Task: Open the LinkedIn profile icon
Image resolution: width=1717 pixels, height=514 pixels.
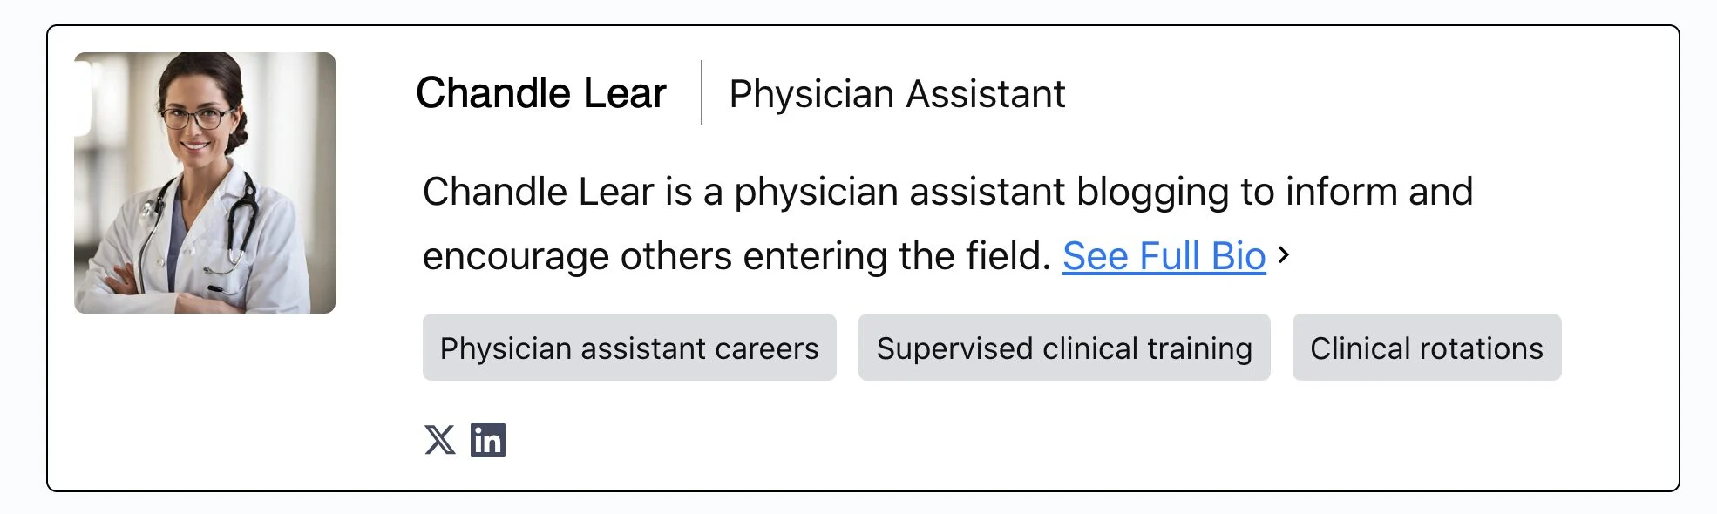Action: point(488,440)
